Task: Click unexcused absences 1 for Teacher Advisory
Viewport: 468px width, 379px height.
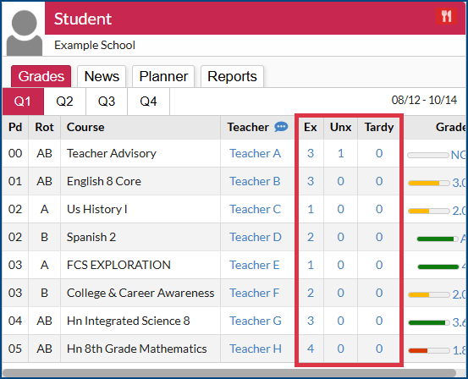Action: pyautogui.click(x=340, y=153)
